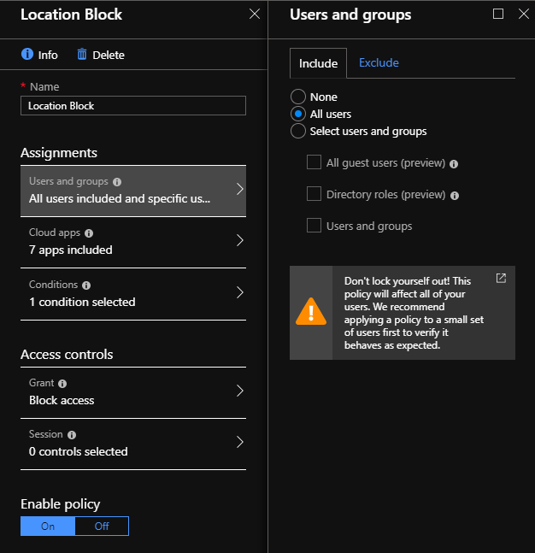Click info icon beside Cloud apps

(89, 233)
